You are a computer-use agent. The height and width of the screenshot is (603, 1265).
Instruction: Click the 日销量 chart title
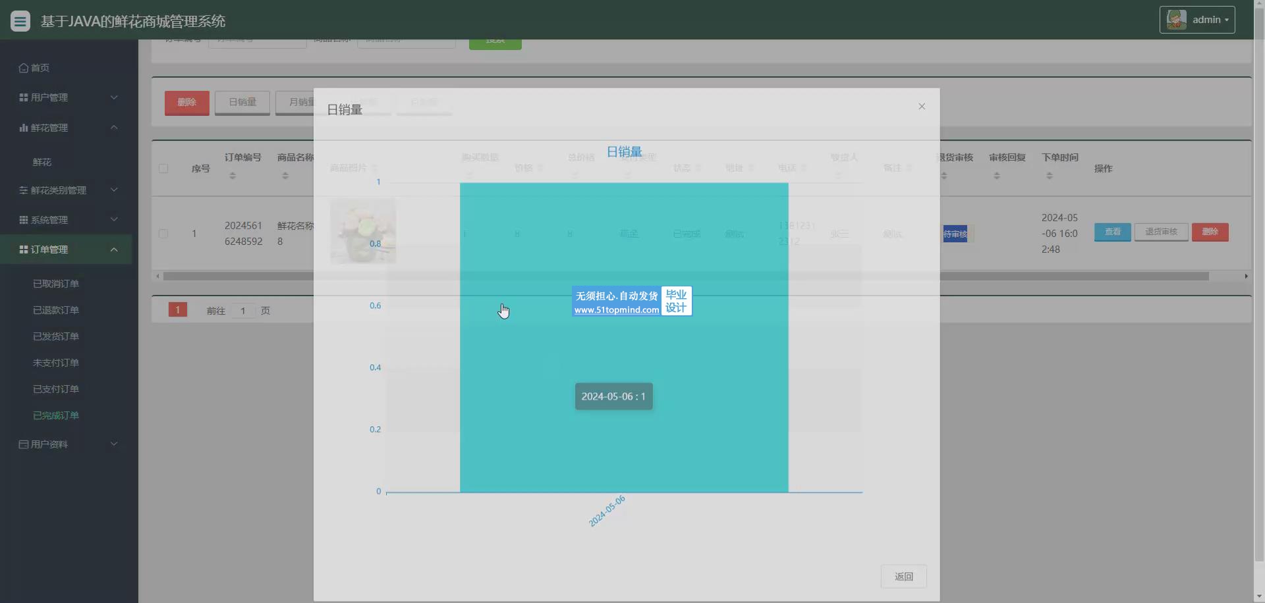[x=624, y=152]
